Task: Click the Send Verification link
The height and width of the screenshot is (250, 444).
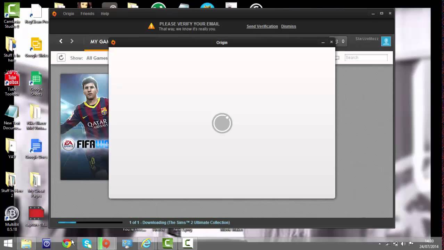Action: click(262, 26)
